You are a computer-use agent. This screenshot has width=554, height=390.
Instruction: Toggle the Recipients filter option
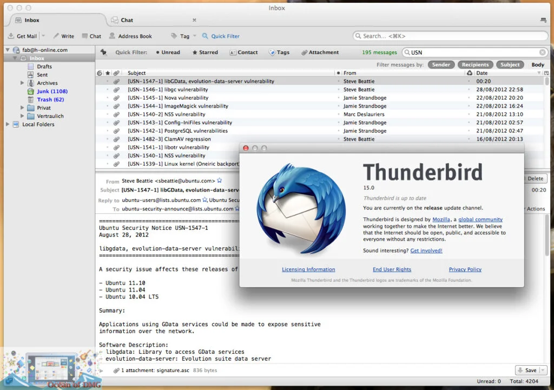coord(475,65)
